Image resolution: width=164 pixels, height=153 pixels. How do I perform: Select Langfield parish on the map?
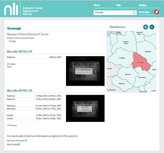[x=122, y=58]
